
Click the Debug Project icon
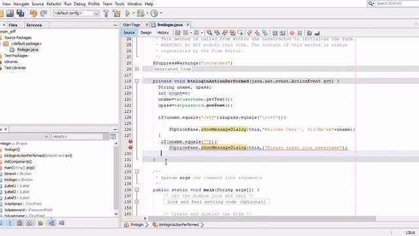click(140, 13)
